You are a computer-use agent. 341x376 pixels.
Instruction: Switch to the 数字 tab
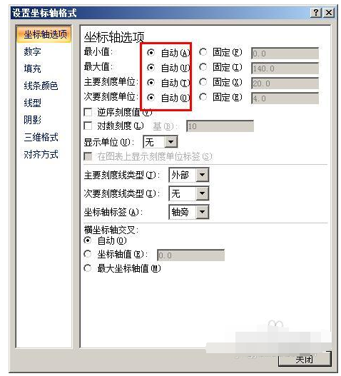(x=32, y=51)
